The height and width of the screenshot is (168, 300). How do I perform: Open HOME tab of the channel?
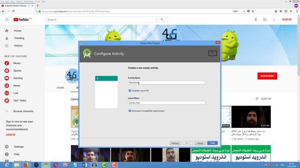point(60,88)
